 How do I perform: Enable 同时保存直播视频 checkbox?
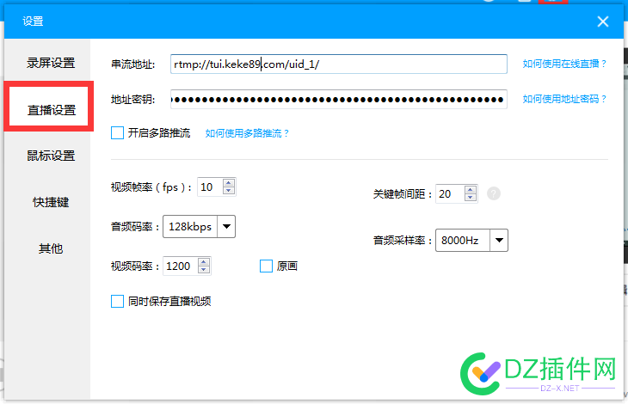point(117,301)
